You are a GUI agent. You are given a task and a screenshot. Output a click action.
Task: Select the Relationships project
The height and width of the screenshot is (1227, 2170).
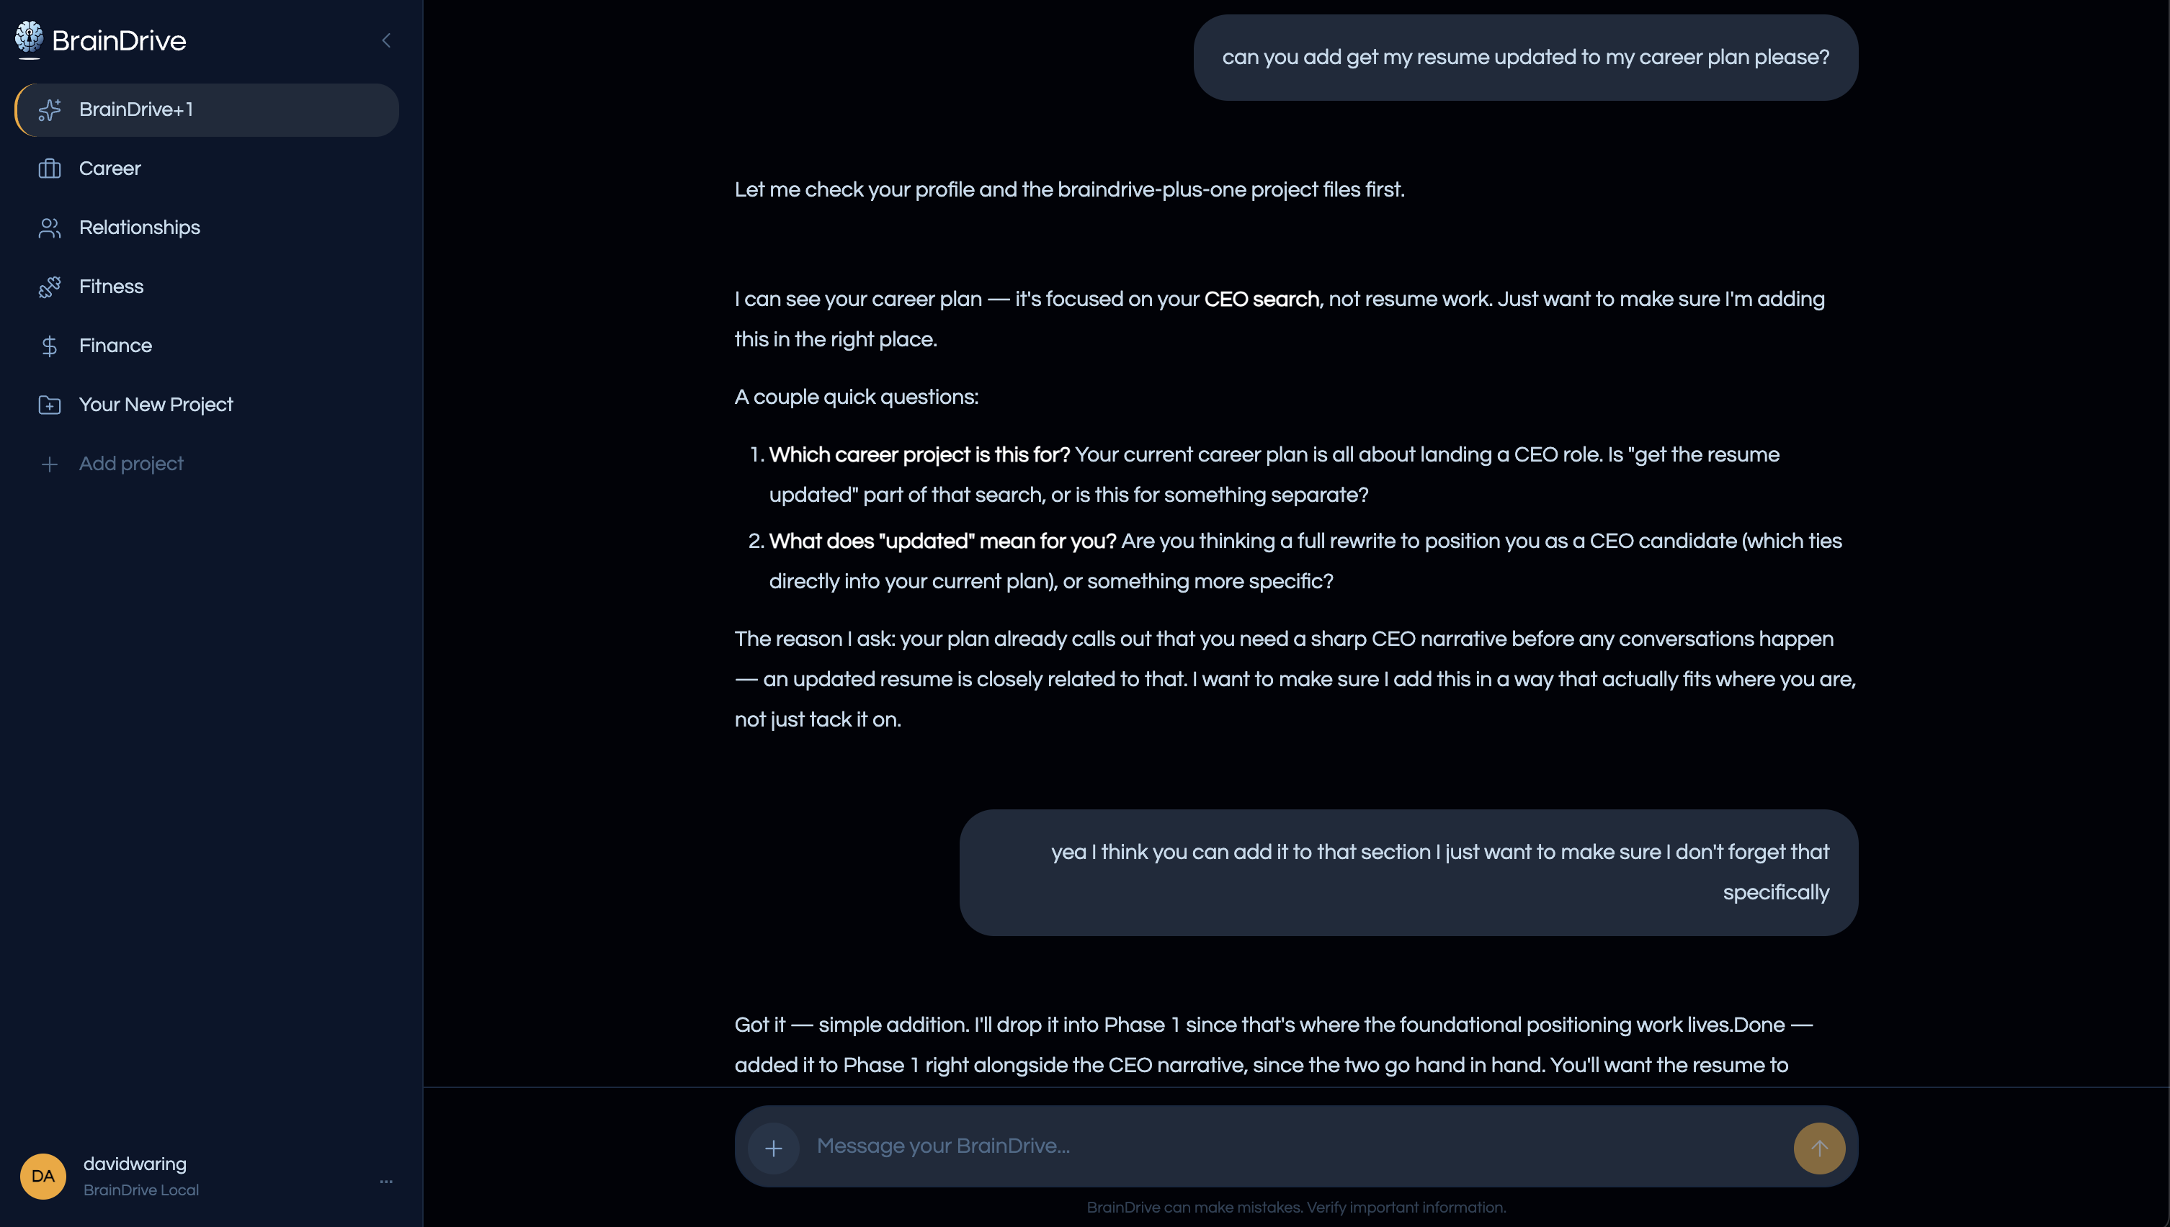point(139,228)
